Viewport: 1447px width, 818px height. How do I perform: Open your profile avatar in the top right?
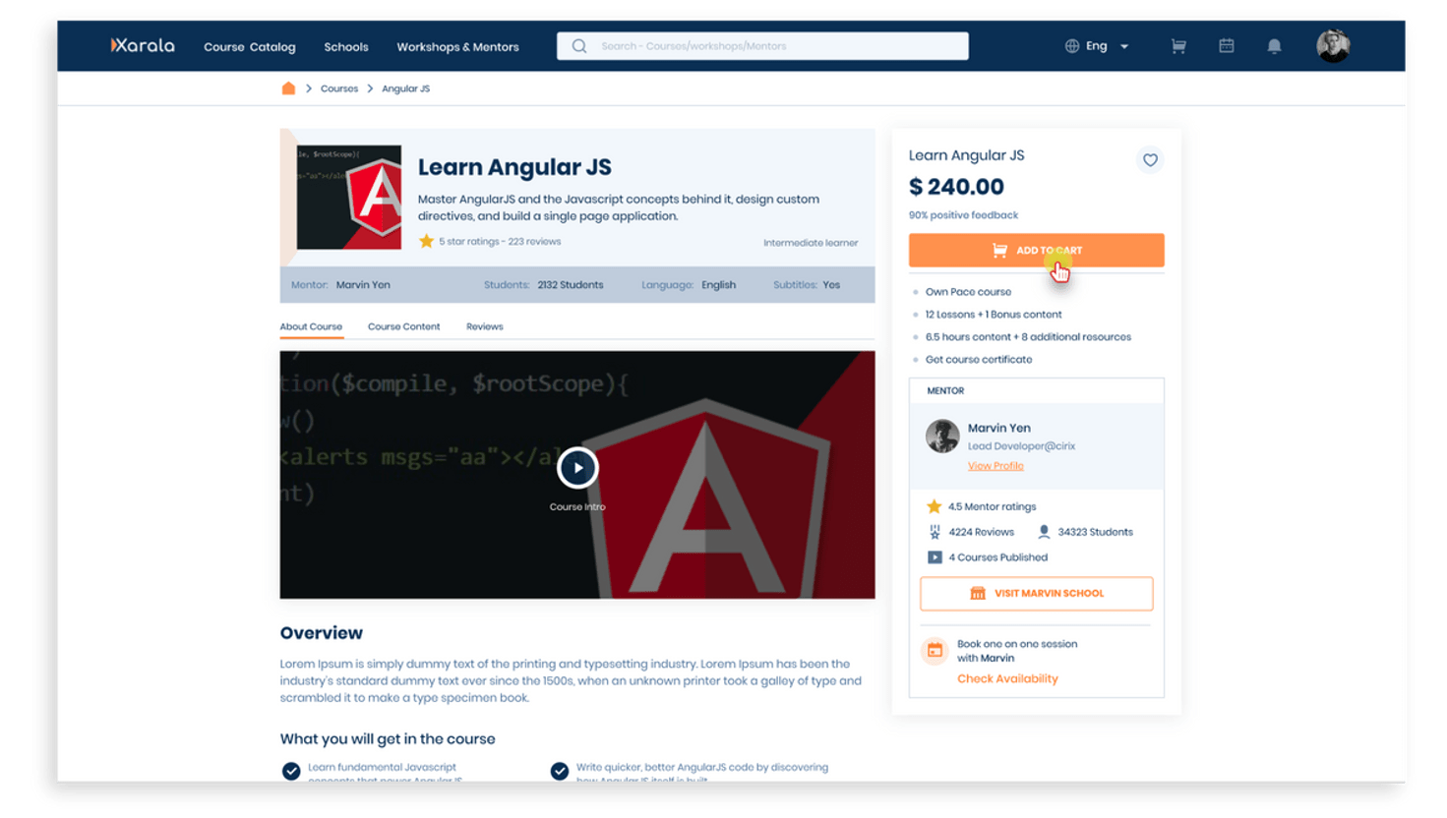point(1333,45)
